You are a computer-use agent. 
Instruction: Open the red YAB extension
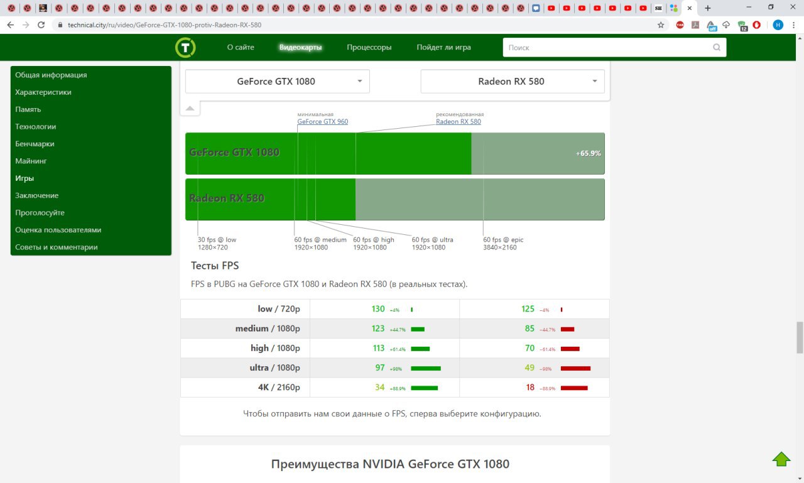coord(680,25)
